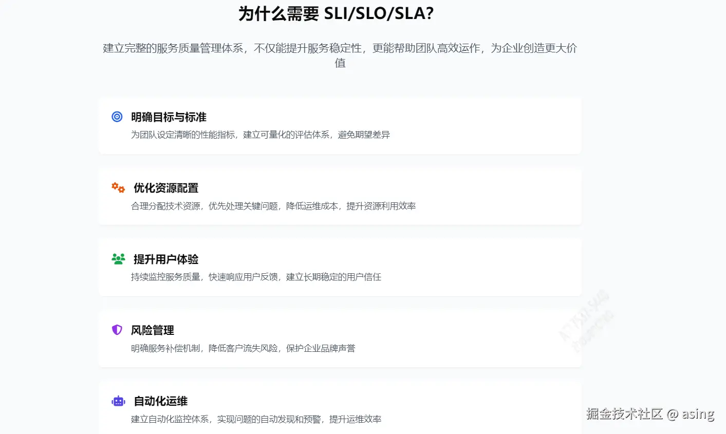
Task: Click the orange gears icon beside 优化资源配置
Action: 118,187
